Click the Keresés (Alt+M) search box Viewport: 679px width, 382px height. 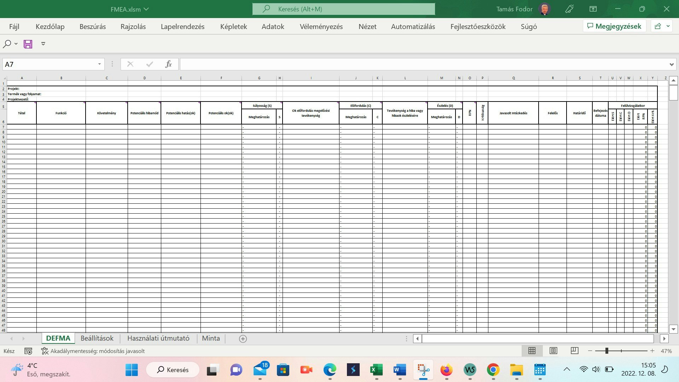click(343, 9)
